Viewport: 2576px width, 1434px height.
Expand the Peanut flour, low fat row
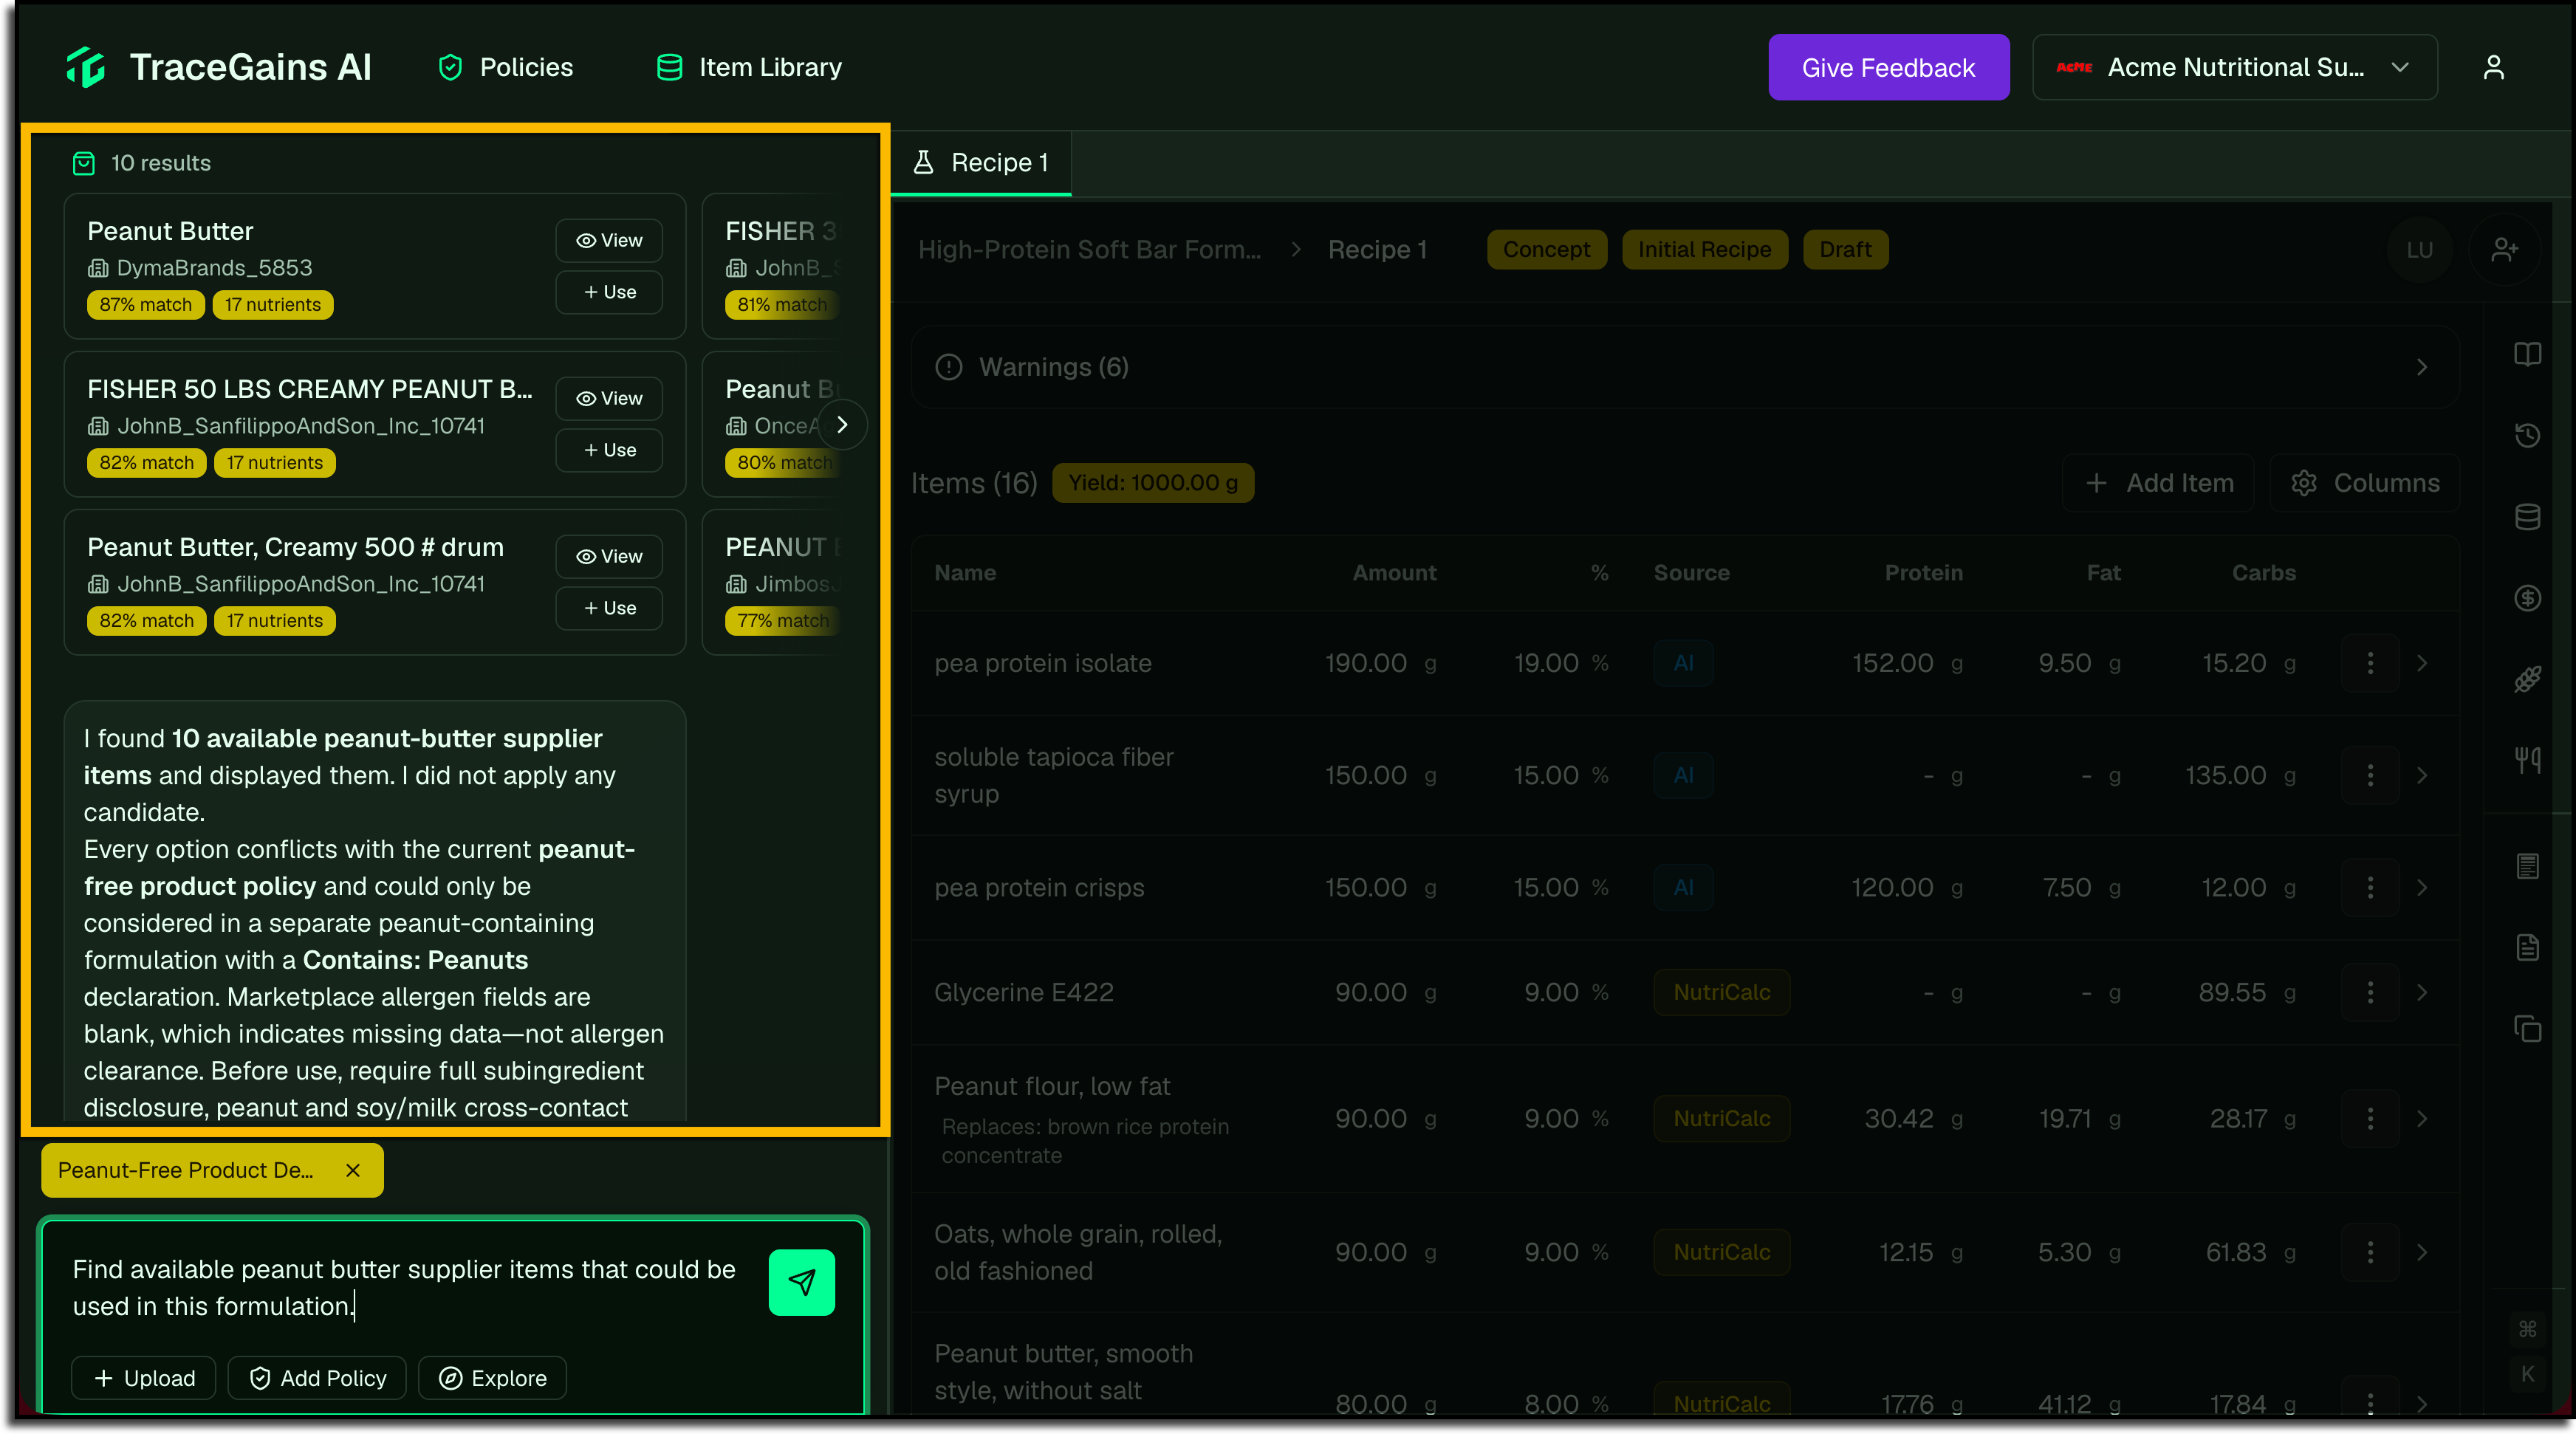click(2421, 1118)
